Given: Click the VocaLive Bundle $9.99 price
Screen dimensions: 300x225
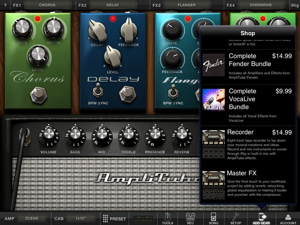Looking at the screenshot, I should (284, 91).
